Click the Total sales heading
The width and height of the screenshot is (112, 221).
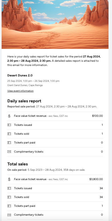coord(17,164)
